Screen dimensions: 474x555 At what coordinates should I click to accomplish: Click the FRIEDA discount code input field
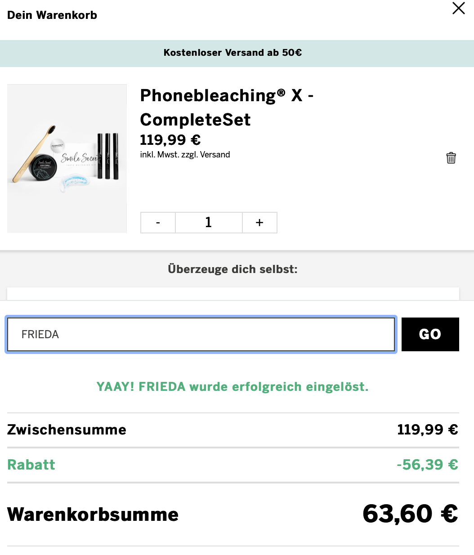[201, 335]
